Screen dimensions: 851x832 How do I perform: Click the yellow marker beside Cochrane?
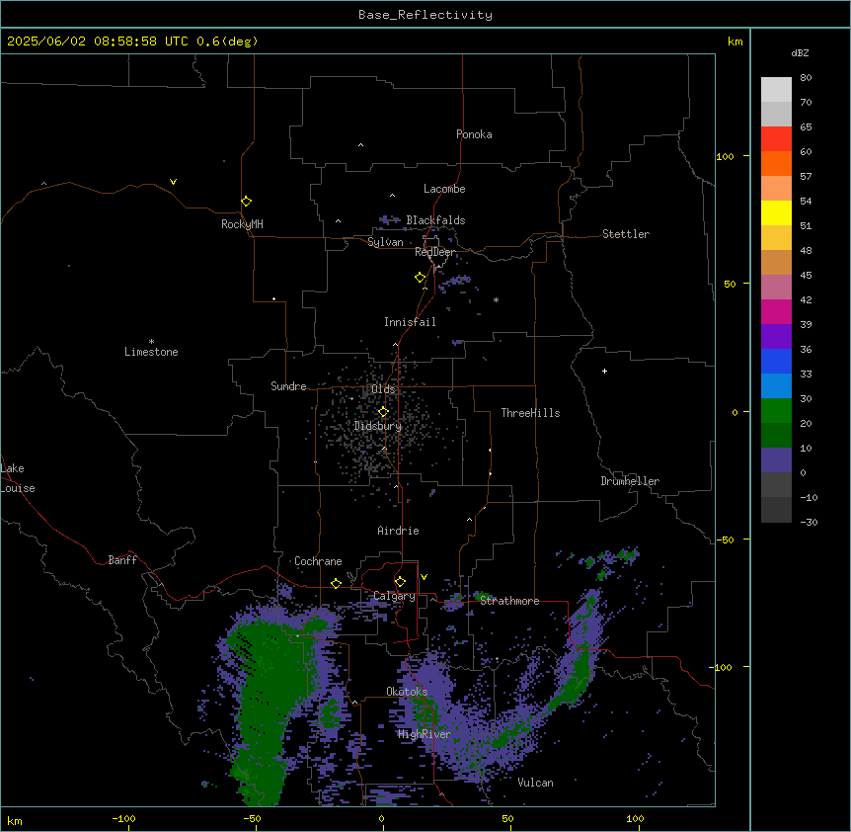pos(336,583)
